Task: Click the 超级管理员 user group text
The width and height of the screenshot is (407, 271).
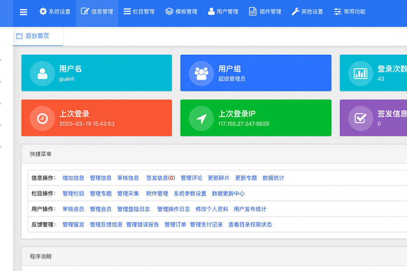Action: click(232, 79)
